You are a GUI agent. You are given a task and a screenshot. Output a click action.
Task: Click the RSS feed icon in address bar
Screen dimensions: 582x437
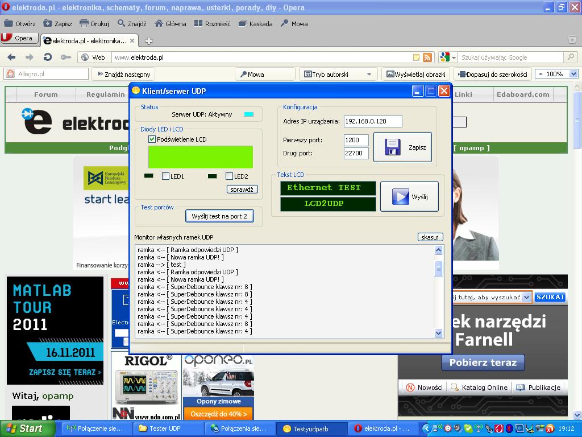[x=427, y=57]
